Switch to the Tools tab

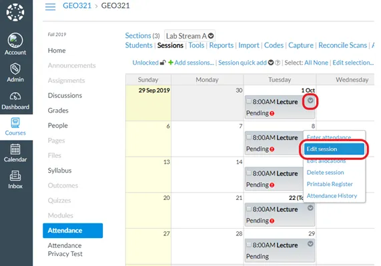pyautogui.click(x=196, y=45)
